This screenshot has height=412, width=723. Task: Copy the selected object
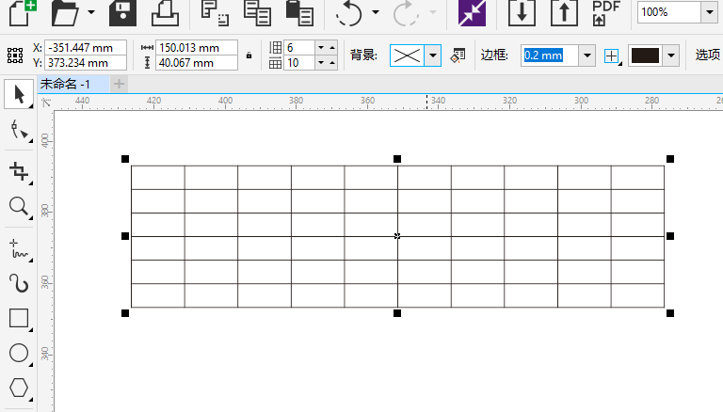257,13
